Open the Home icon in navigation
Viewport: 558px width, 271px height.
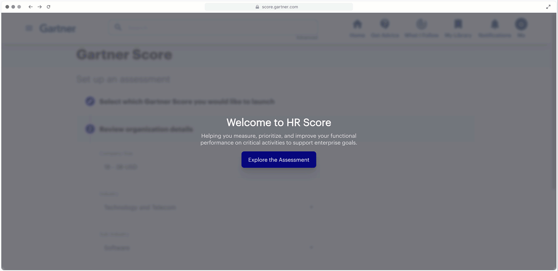click(x=357, y=28)
